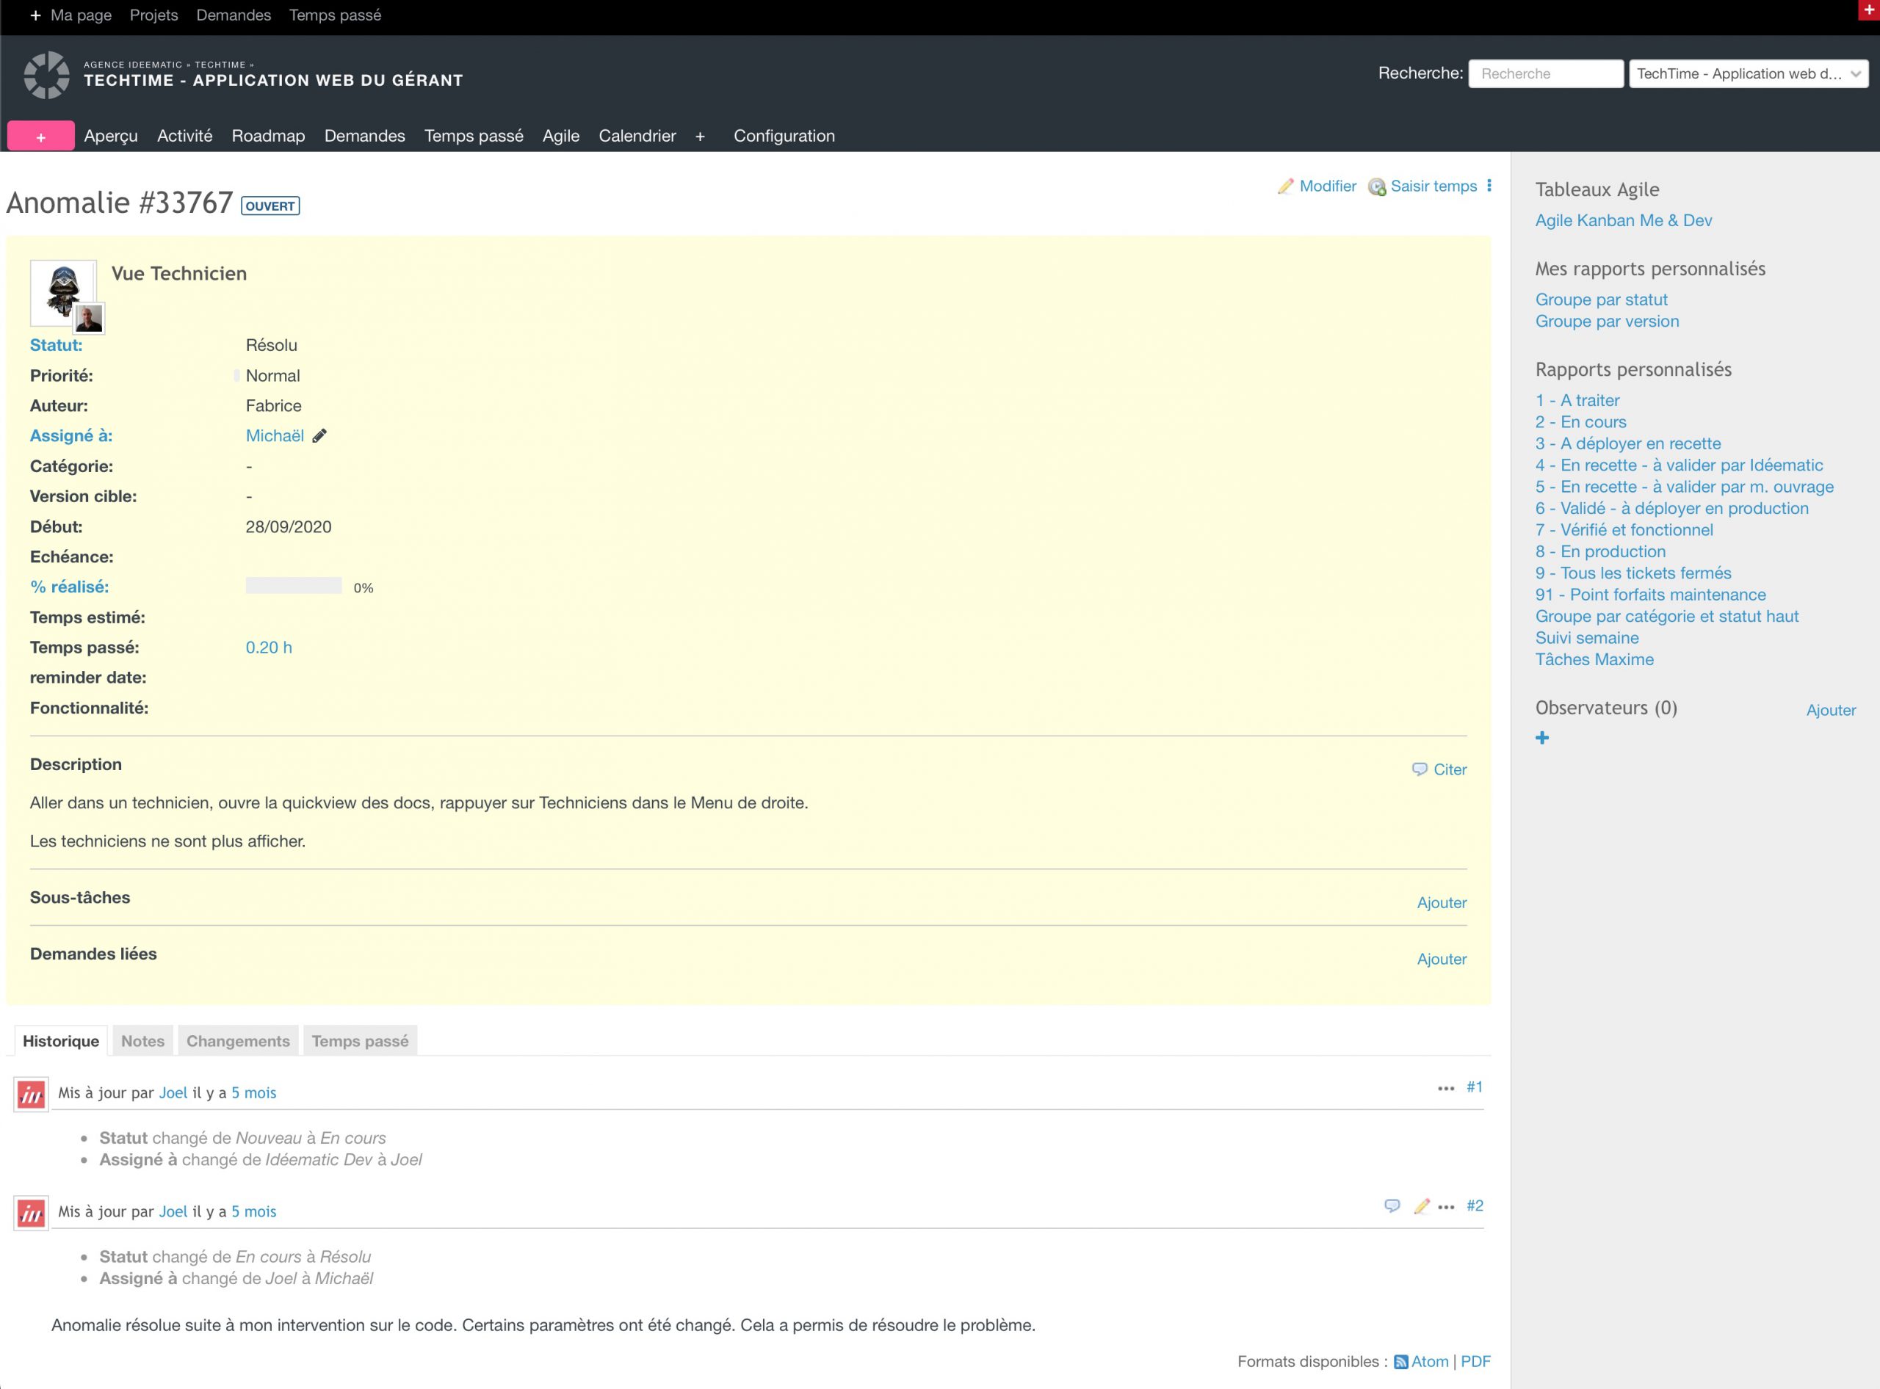Viewport: 1880px width, 1389px height.
Task: Open the Configuration menu item
Action: click(784, 136)
